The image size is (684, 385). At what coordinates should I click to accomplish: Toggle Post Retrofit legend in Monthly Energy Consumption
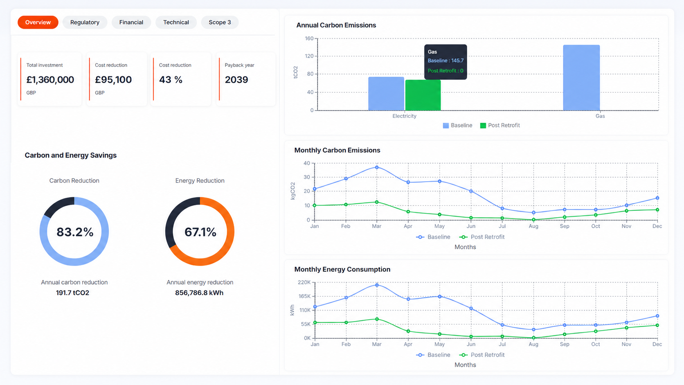pos(482,355)
